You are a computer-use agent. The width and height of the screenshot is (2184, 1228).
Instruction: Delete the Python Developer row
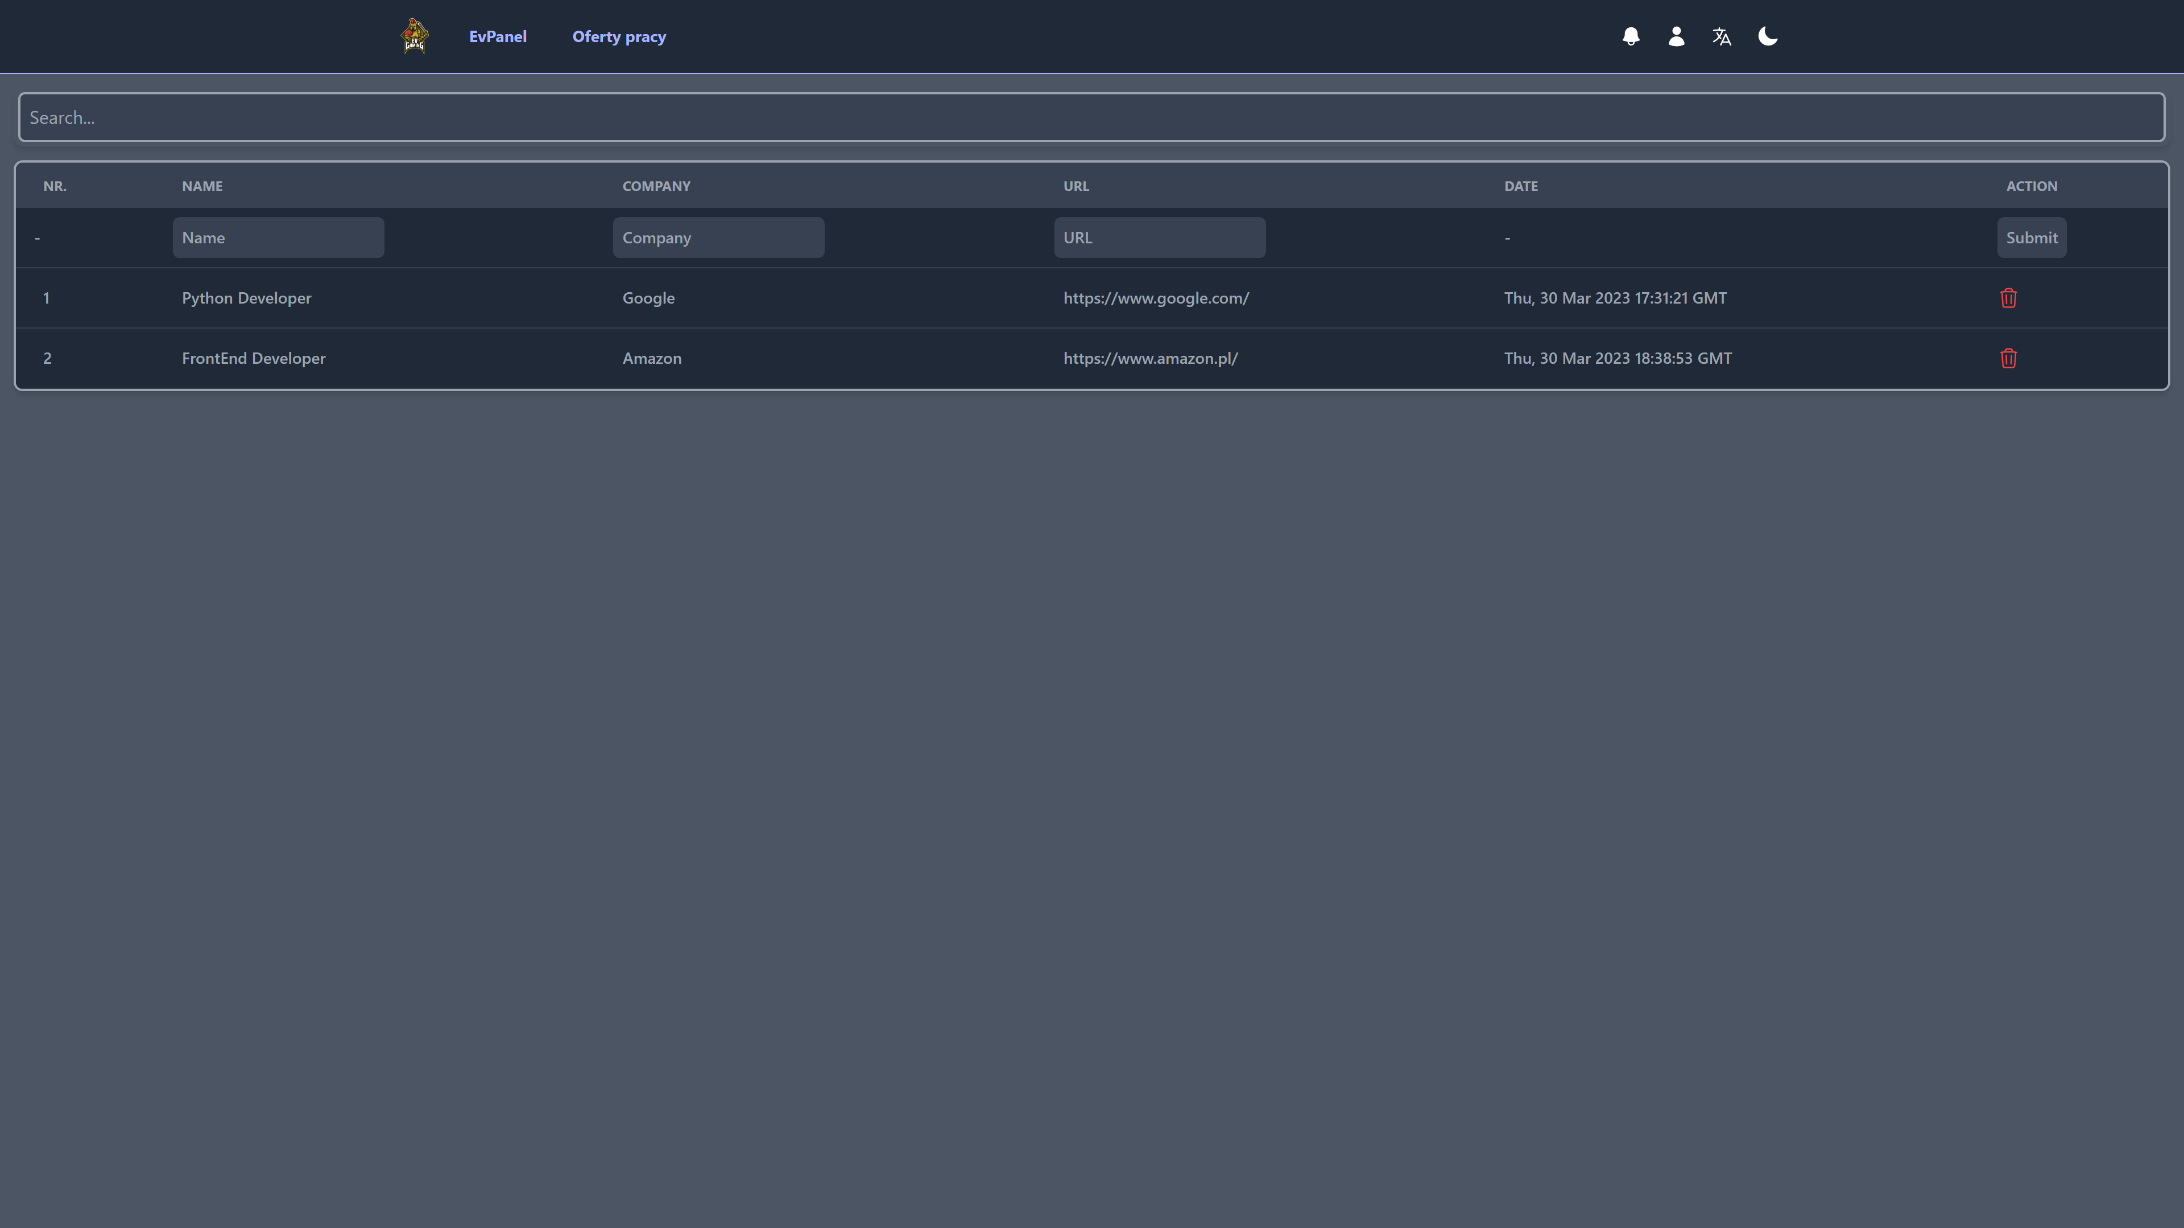(2008, 298)
